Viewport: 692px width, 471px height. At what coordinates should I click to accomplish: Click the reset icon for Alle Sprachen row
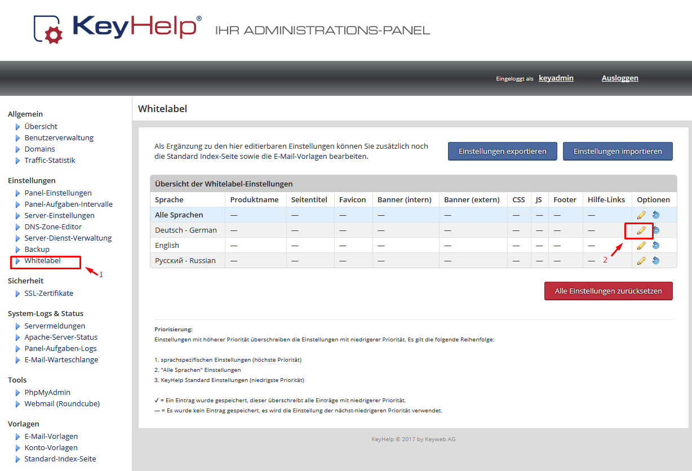[x=655, y=215]
